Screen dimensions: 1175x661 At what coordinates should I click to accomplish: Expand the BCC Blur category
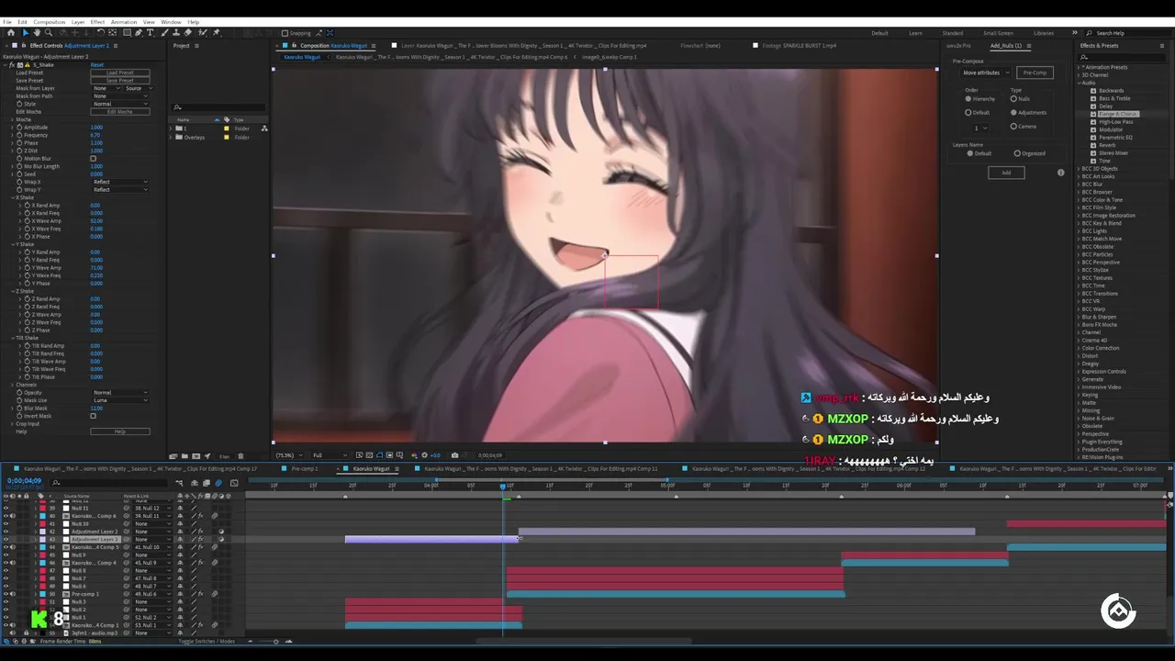pos(1079,185)
